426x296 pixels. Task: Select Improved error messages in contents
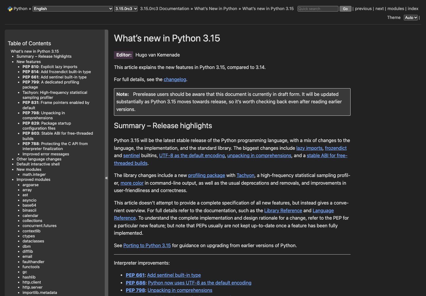click(x=46, y=154)
